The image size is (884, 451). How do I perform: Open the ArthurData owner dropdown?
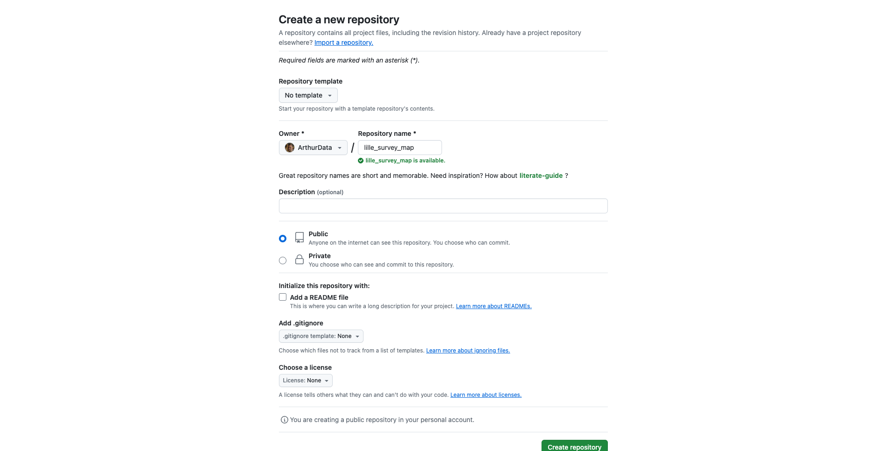pyautogui.click(x=313, y=148)
